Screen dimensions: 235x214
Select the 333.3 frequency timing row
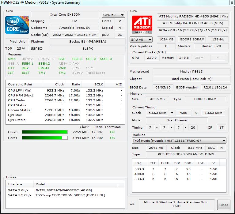tap(179, 179)
